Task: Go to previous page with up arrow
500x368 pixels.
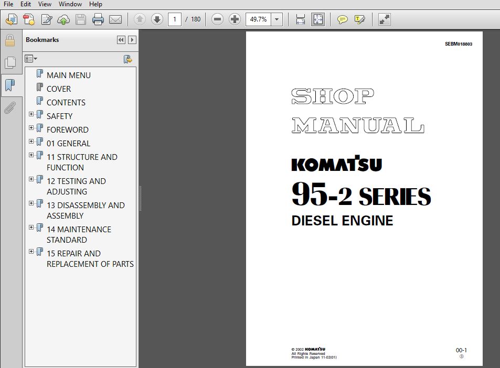Action: (x=140, y=19)
